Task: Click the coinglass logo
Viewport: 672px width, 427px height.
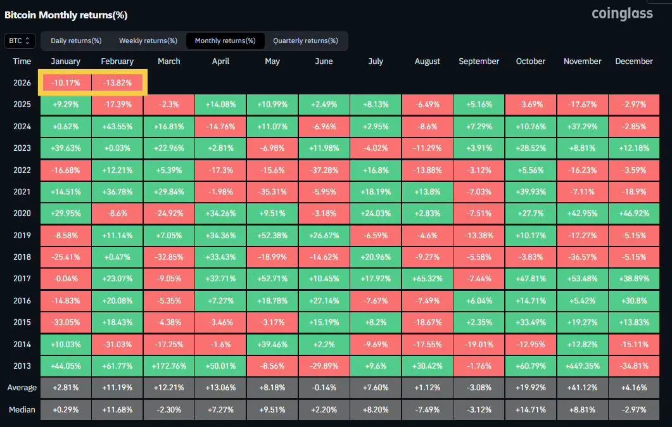Action: (x=622, y=14)
